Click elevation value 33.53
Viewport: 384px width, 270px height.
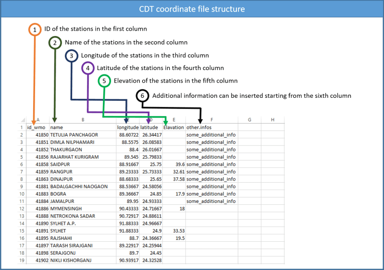click(174, 231)
